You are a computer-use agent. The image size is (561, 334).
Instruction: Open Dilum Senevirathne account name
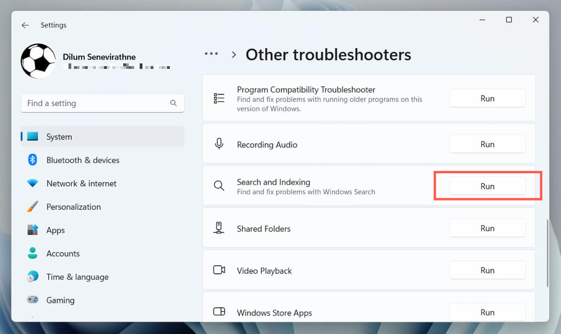point(99,57)
